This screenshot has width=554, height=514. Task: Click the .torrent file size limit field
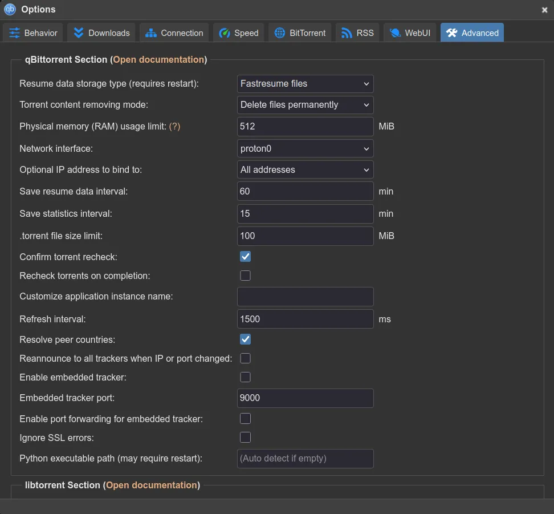(x=305, y=236)
